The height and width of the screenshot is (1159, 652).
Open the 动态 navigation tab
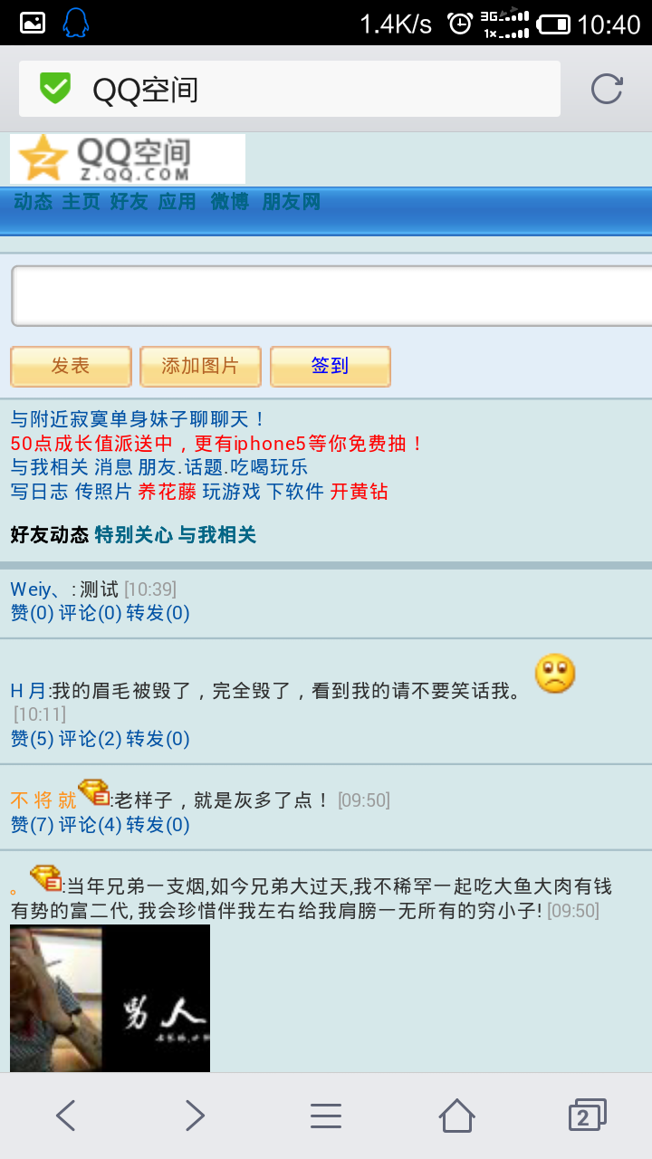click(x=33, y=202)
